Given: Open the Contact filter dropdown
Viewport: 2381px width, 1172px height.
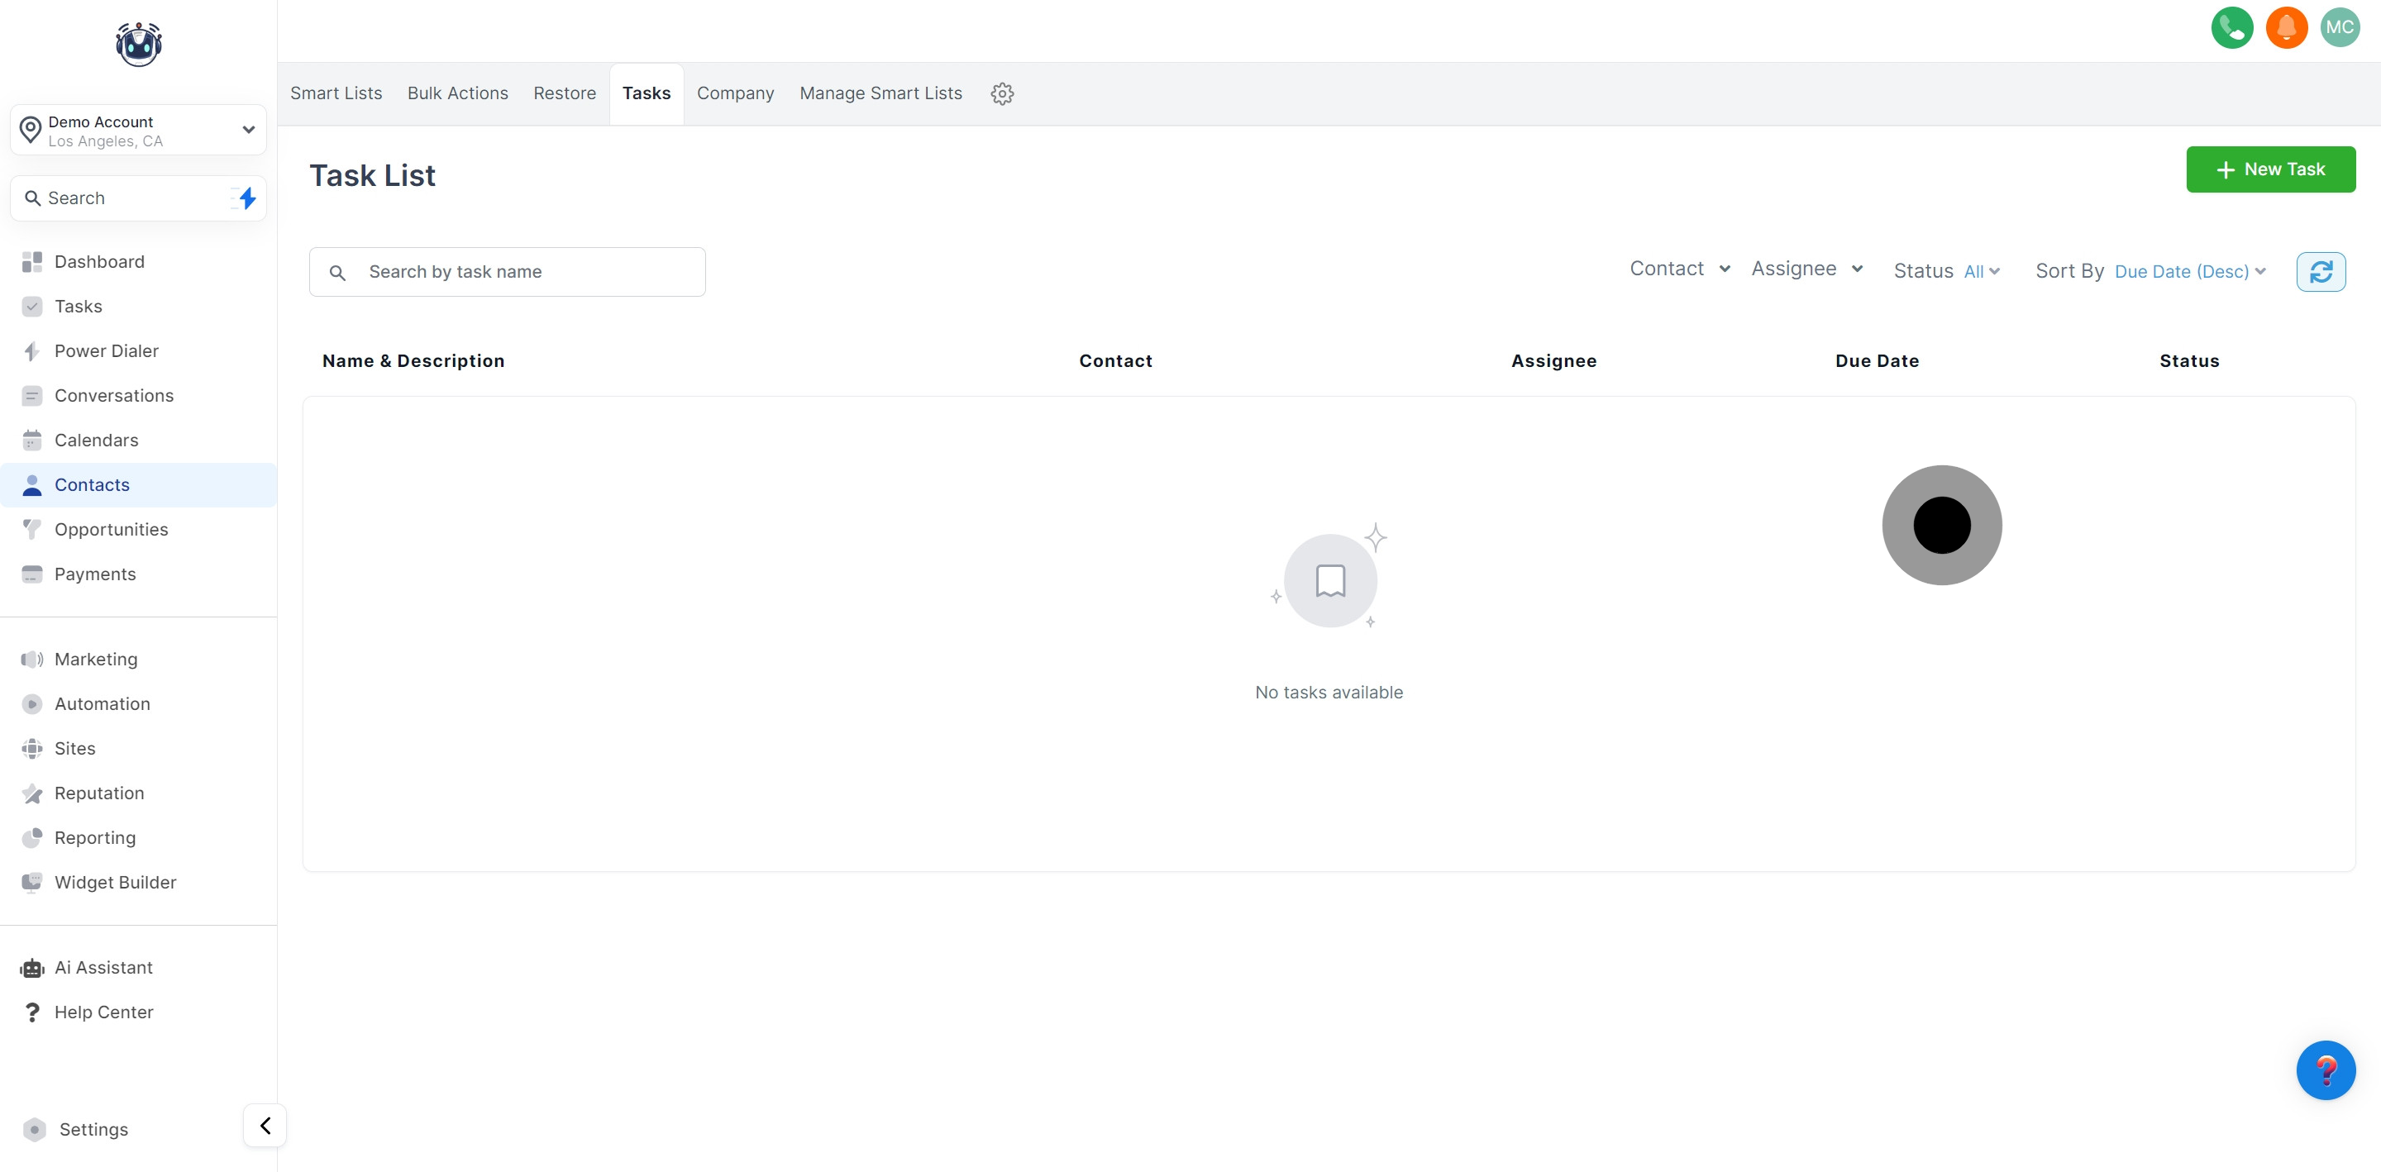Looking at the screenshot, I should 1679,269.
